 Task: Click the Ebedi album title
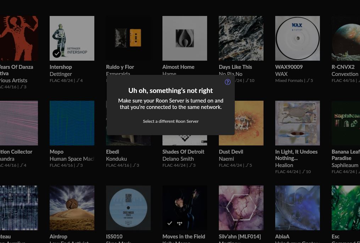point(112,152)
